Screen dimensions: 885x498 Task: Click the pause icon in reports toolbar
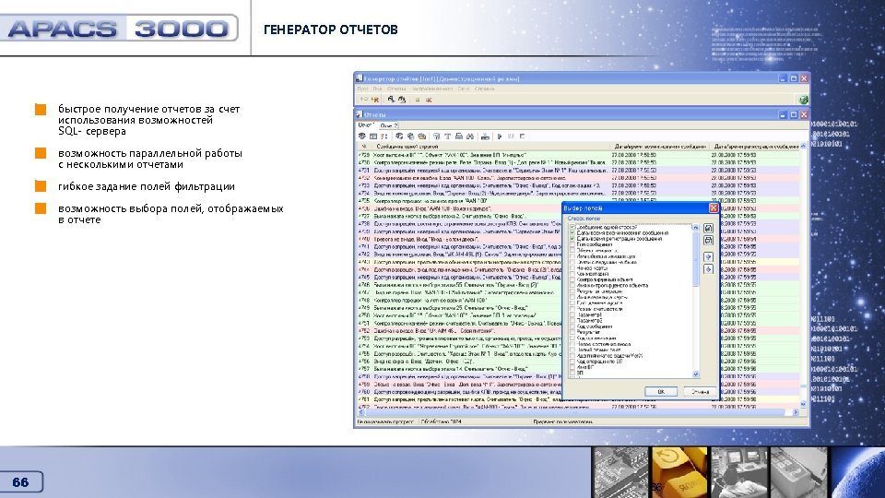click(x=511, y=136)
